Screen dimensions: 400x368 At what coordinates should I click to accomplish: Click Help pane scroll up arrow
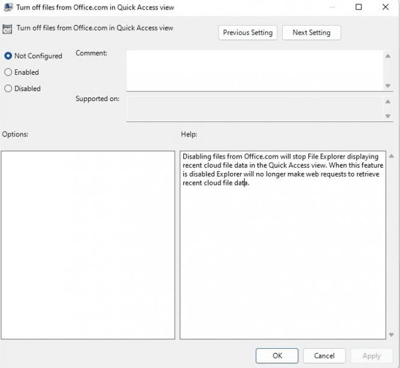click(392, 156)
